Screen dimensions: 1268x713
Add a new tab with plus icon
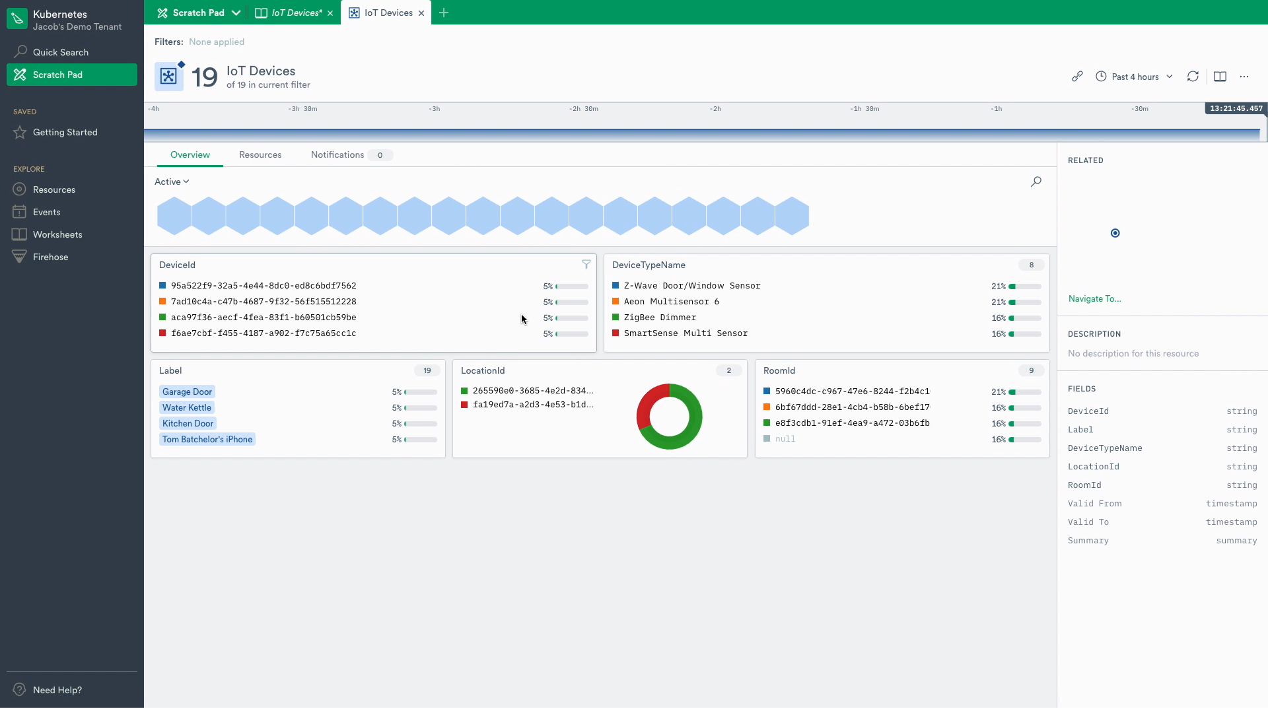click(x=444, y=13)
